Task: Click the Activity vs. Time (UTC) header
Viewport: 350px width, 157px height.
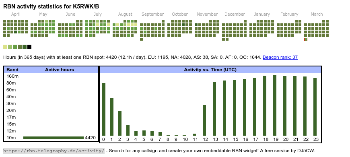Action: pyautogui.click(x=210, y=70)
